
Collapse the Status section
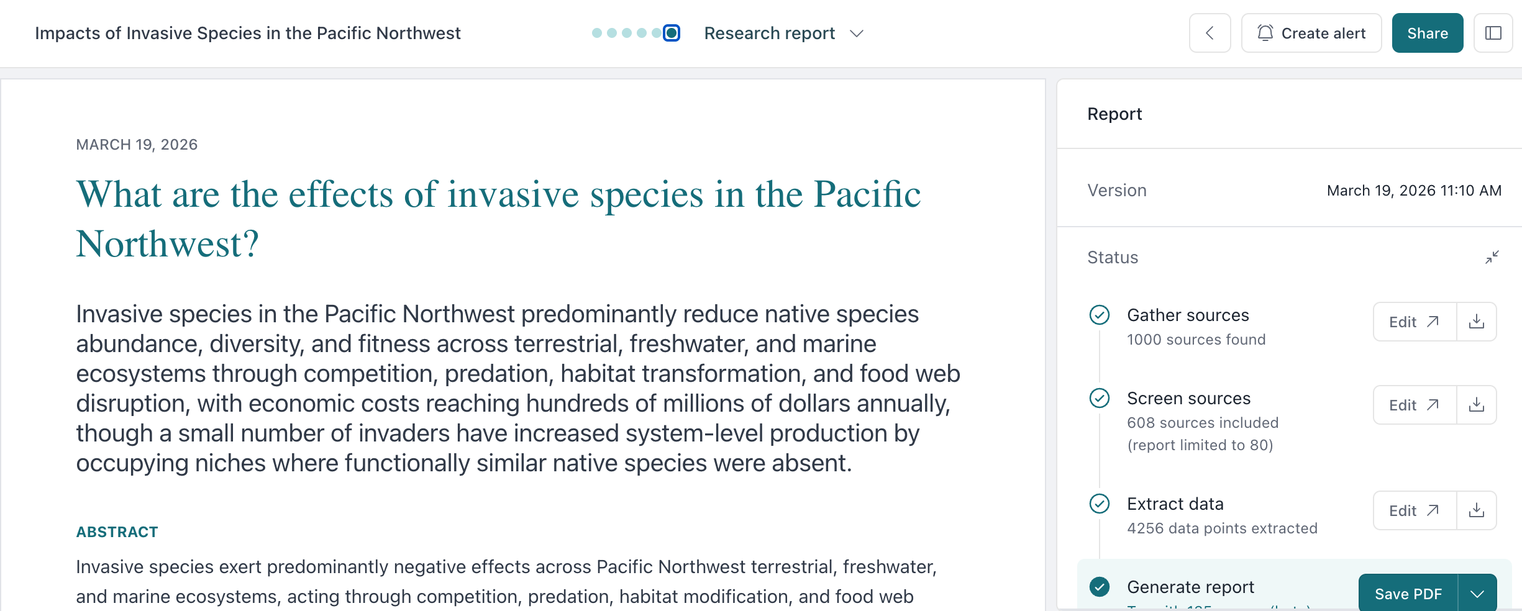point(1492,257)
